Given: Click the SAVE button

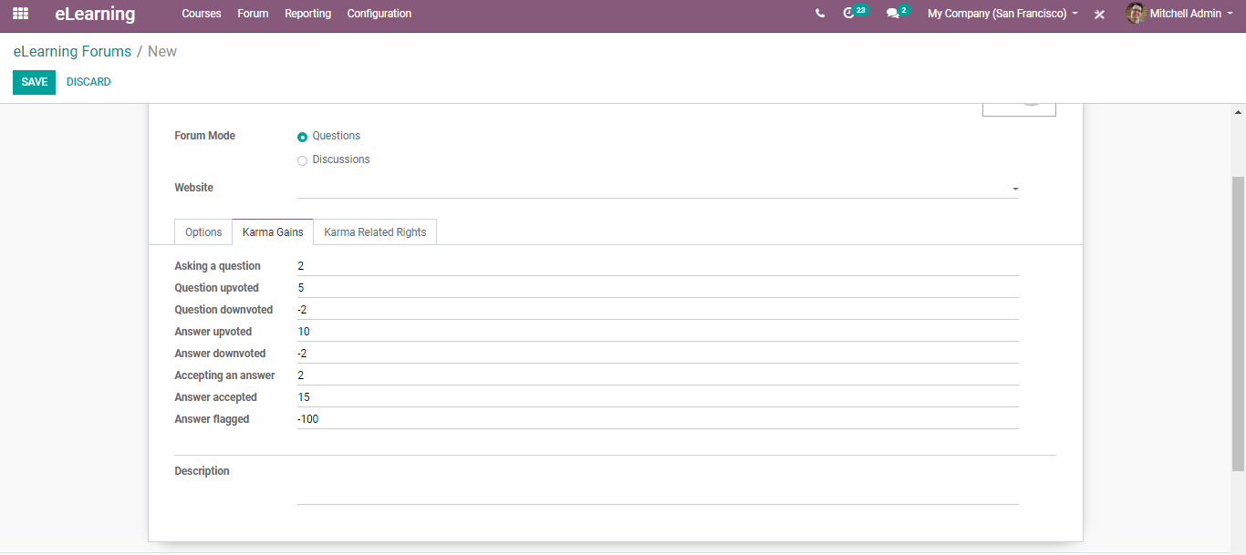Looking at the screenshot, I should coord(34,82).
